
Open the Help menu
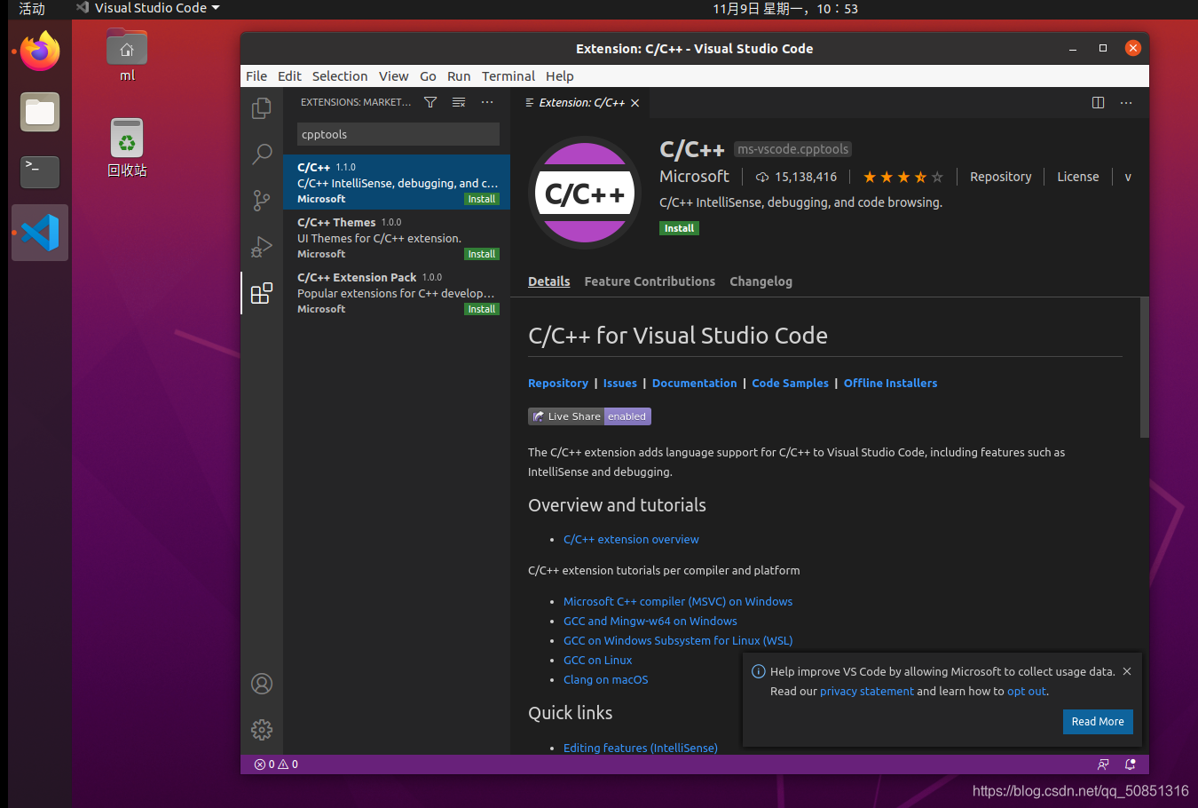(560, 76)
